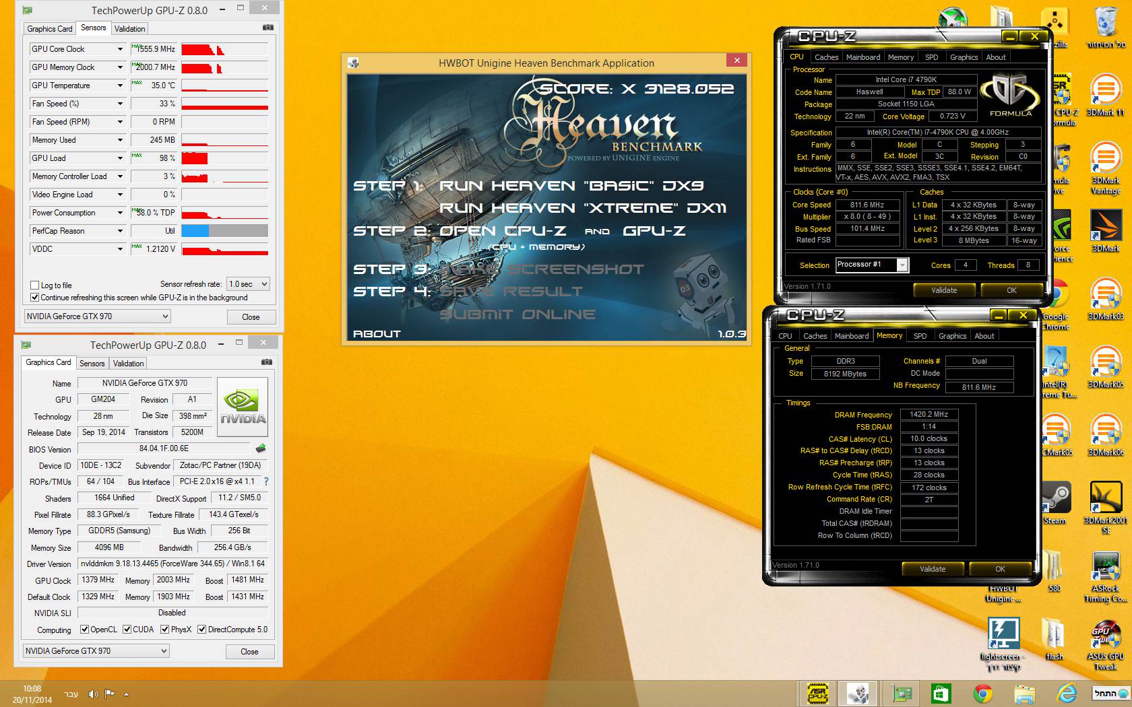The width and height of the screenshot is (1132, 707).
Task: Enable the Log to file checkbox
Action: [x=34, y=285]
